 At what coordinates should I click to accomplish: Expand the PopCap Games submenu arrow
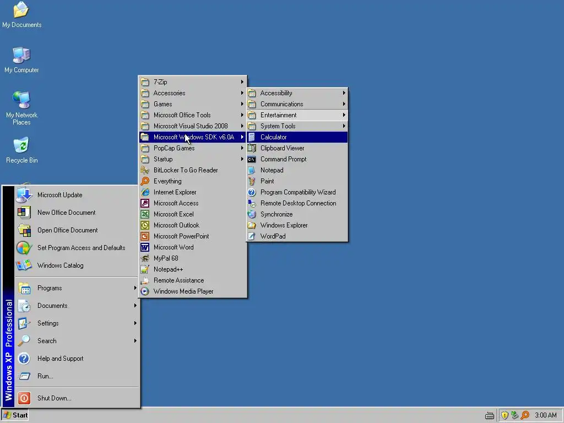click(242, 148)
